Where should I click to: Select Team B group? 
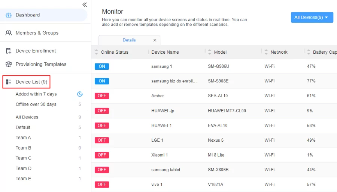[x=24, y=148]
